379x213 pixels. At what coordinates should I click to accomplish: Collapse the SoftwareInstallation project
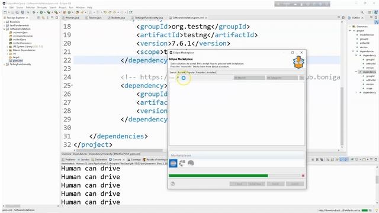pyautogui.click(x=4, y=29)
